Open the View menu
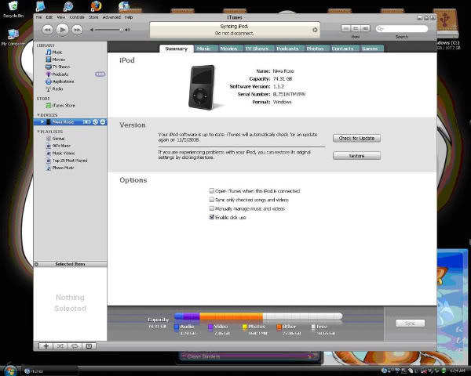Screen dimensions: 471x376 point(61,17)
